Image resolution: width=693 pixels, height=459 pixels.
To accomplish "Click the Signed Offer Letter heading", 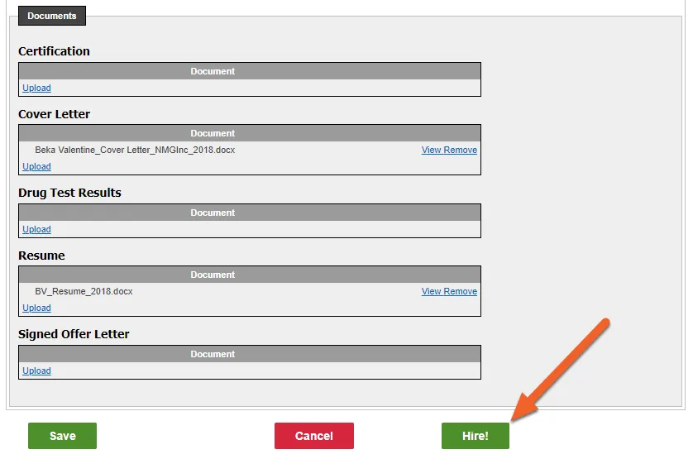I will pos(74,334).
